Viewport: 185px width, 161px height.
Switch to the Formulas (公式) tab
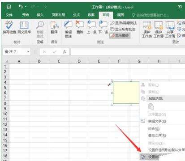click(76, 15)
